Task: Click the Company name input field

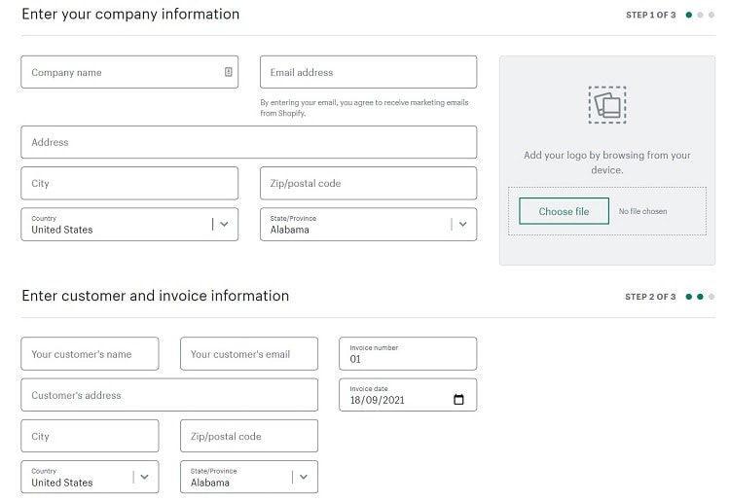Action: click(x=129, y=72)
